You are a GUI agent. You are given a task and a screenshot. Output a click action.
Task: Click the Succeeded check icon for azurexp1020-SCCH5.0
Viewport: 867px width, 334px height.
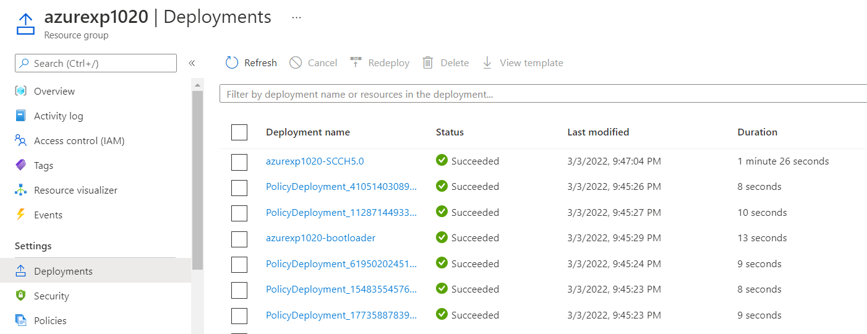pyautogui.click(x=442, y=160)
